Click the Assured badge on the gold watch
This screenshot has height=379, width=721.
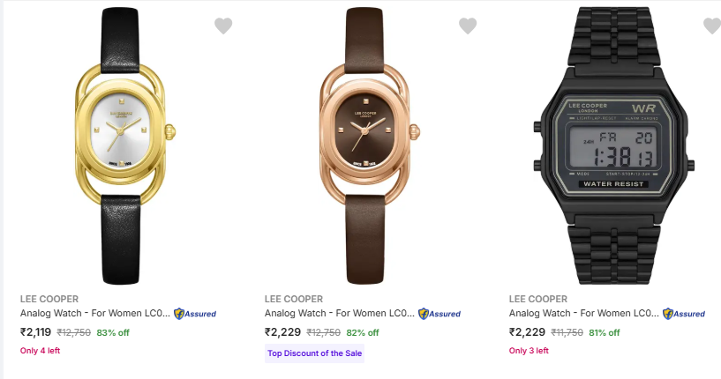[x=195, y=314]
